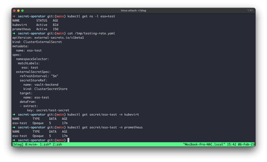The width and height of the screenshot is (267, 162).
Task: Click the STATUS column header
Action: tap(42, 21)
